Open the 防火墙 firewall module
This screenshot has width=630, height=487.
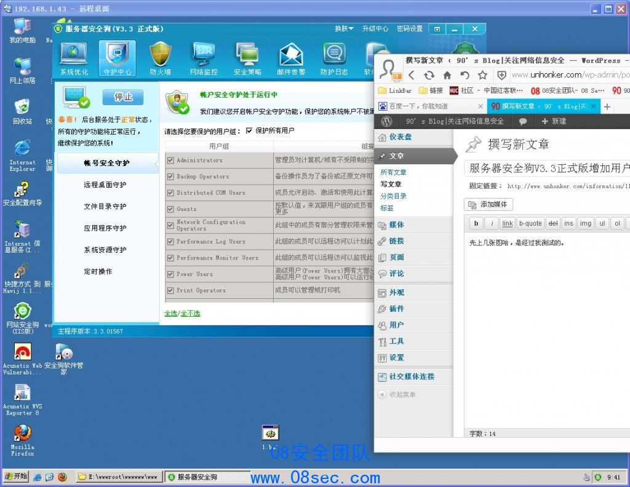(161, 58)
